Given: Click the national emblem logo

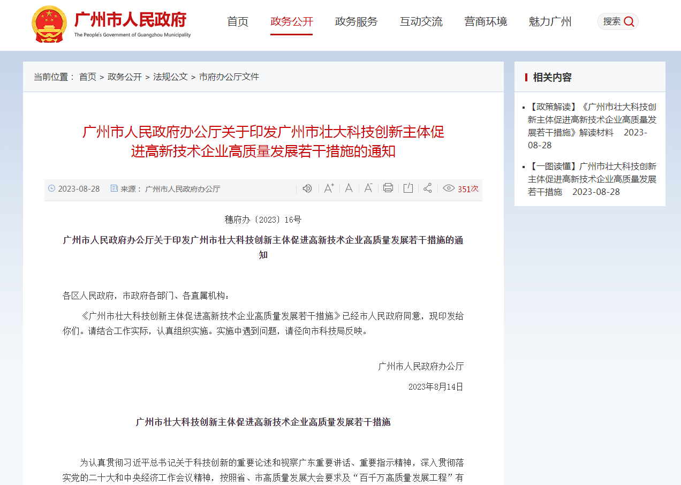Looking at the screenshot, I should pos(49,24).
